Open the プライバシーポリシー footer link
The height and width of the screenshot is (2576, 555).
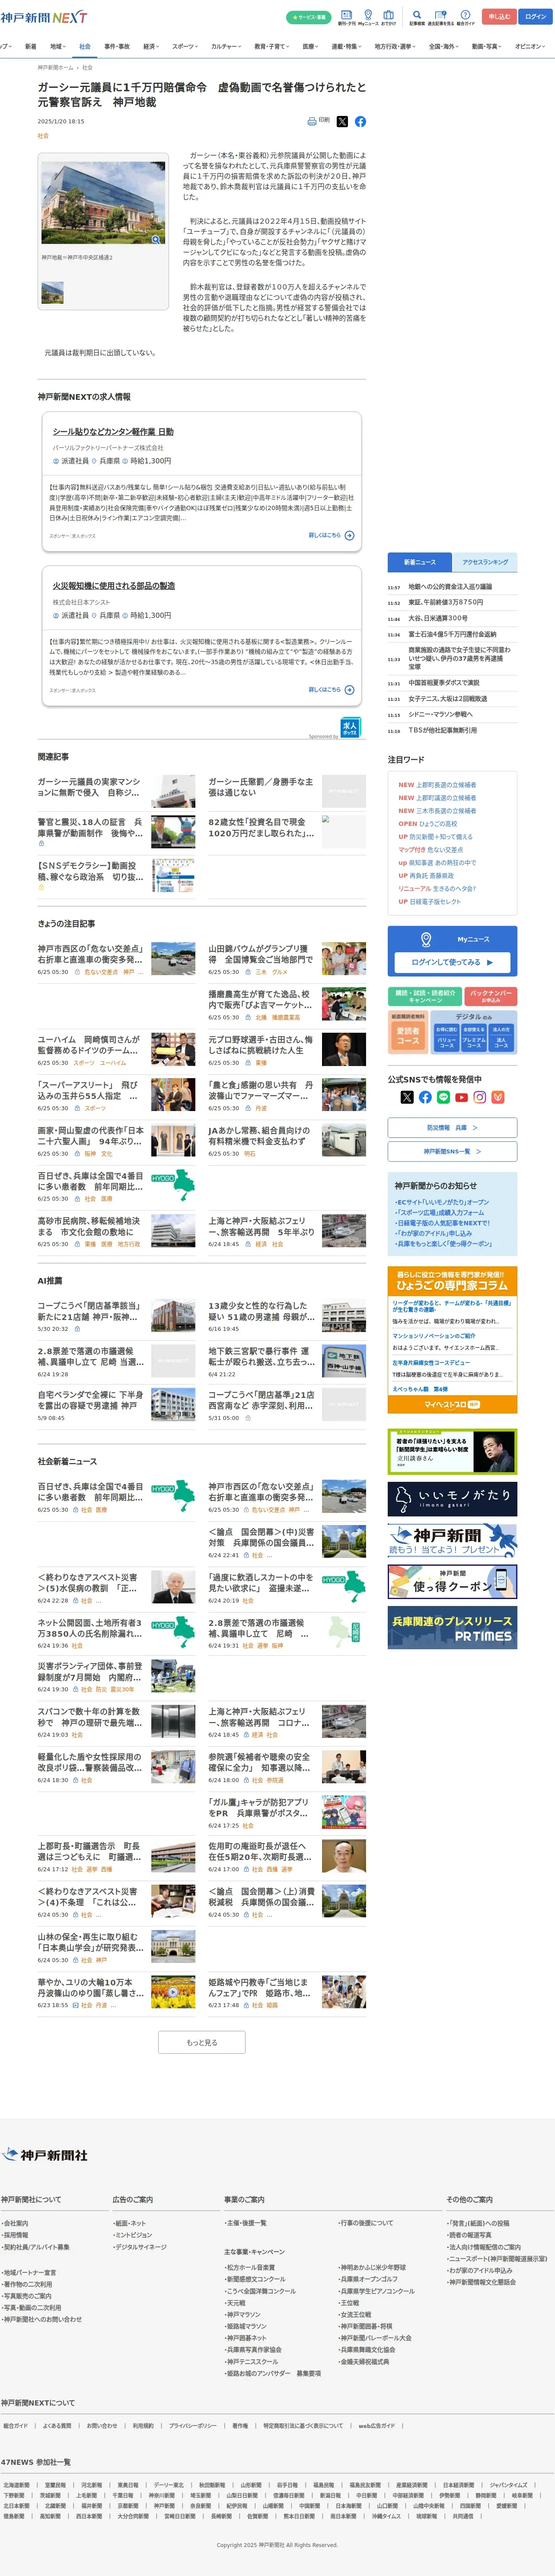[x=193, y=2426]
